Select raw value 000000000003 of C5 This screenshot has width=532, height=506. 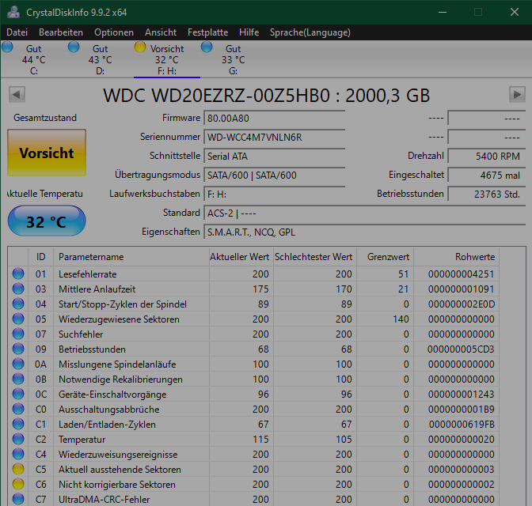(461, 470)
